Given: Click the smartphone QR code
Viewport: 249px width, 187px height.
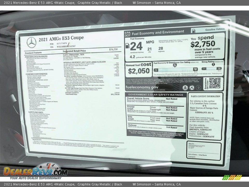Looking at the screenshot, I should (x=215, y=83).
